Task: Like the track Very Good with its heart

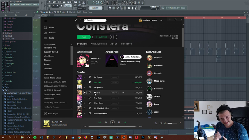Action: tap(90, 87)
